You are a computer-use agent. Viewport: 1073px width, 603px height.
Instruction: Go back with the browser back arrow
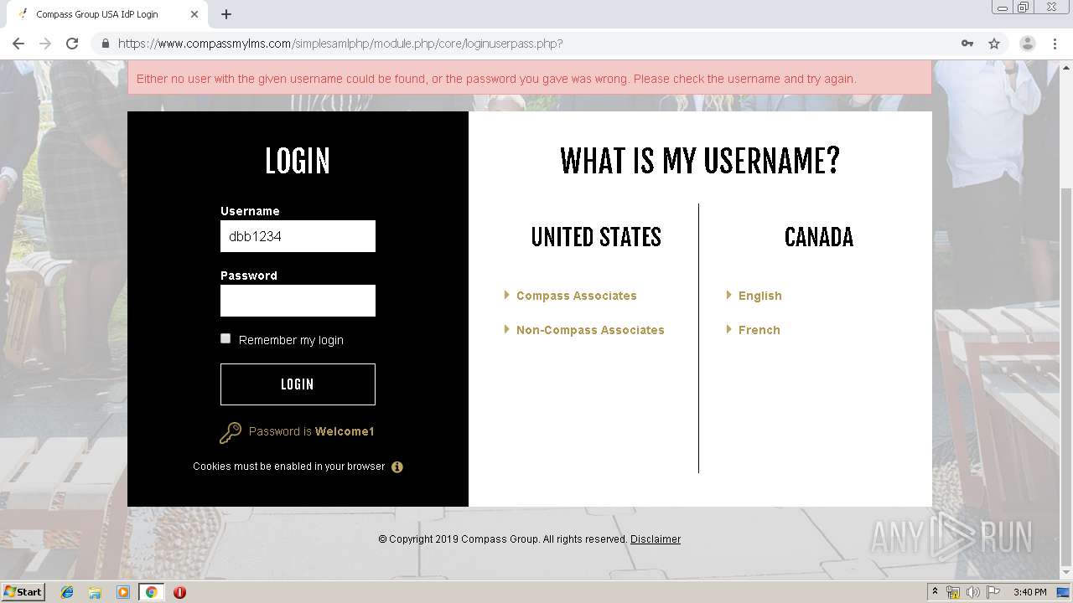tap(18, 44)
